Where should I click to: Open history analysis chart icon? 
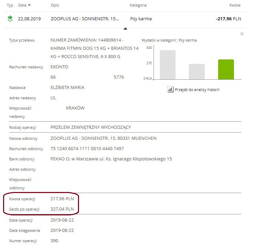pos(170,90)
